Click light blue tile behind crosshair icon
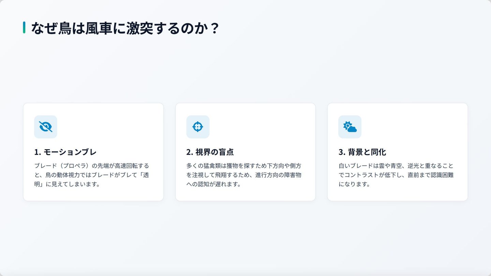Image resolution: width=491 pixels, height=276 pixels. pos(198,127)
